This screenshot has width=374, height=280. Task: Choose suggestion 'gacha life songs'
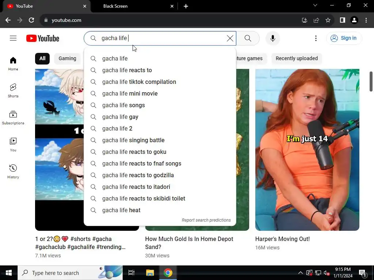point(160,105)
